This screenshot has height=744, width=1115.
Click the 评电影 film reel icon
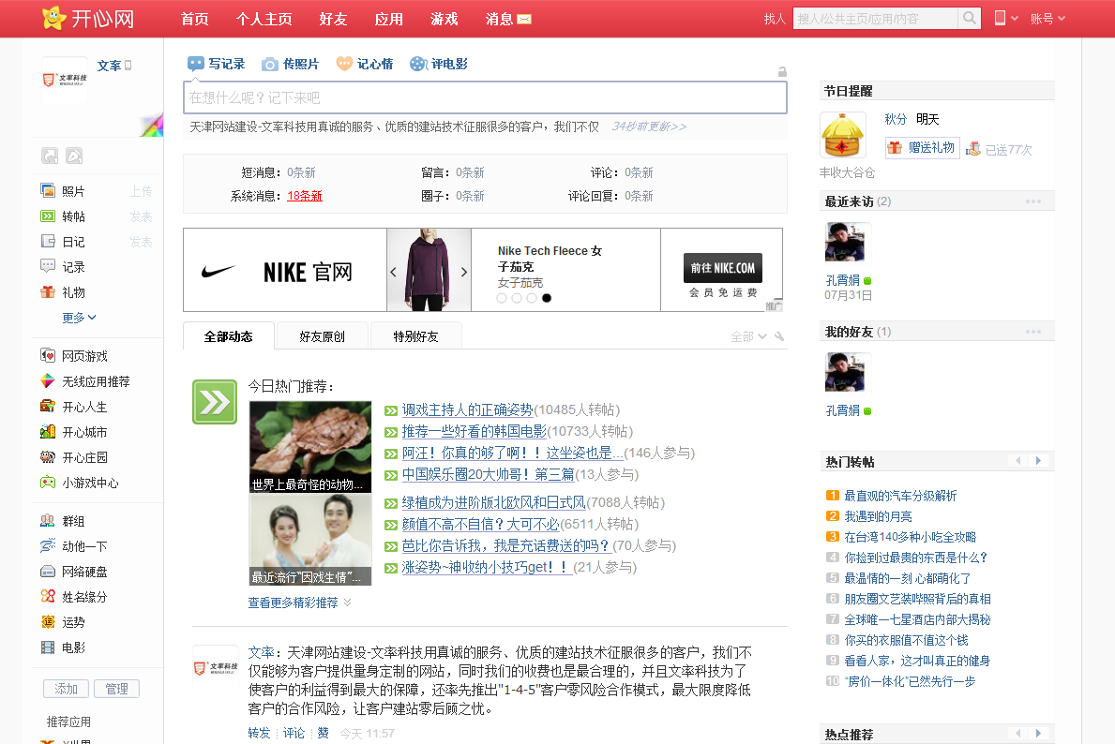click(418, 64)
